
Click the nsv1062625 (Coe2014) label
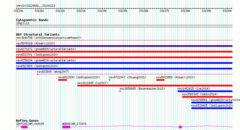(194, 89)
